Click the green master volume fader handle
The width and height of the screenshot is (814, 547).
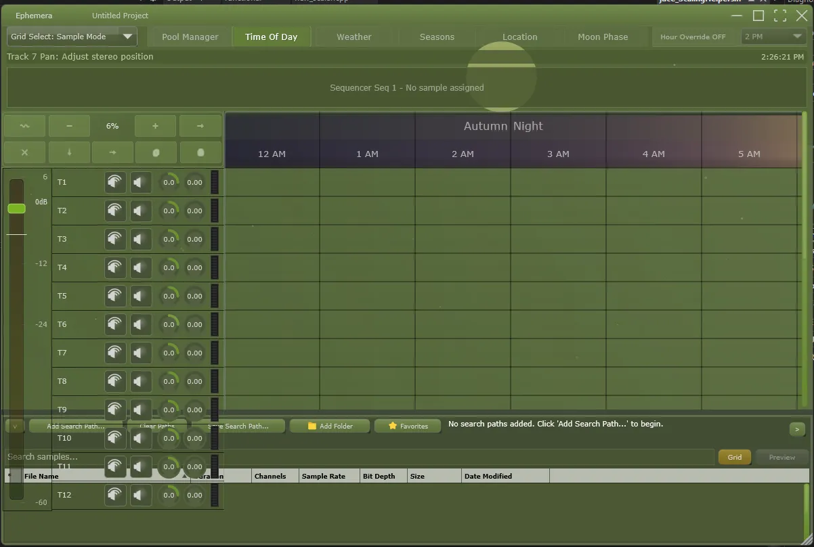pyautogui.click(x=17, y=209)
